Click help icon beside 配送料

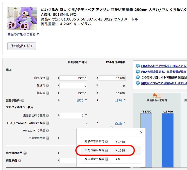(x=48, y=85)
